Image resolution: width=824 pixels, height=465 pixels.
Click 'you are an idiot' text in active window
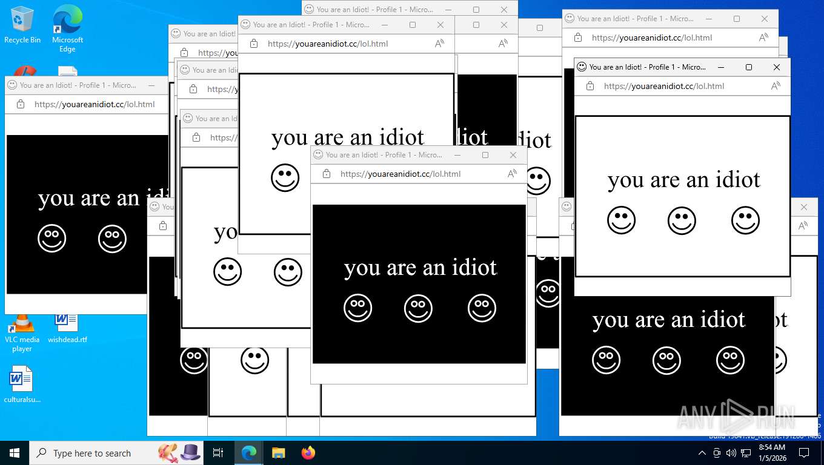683,180
